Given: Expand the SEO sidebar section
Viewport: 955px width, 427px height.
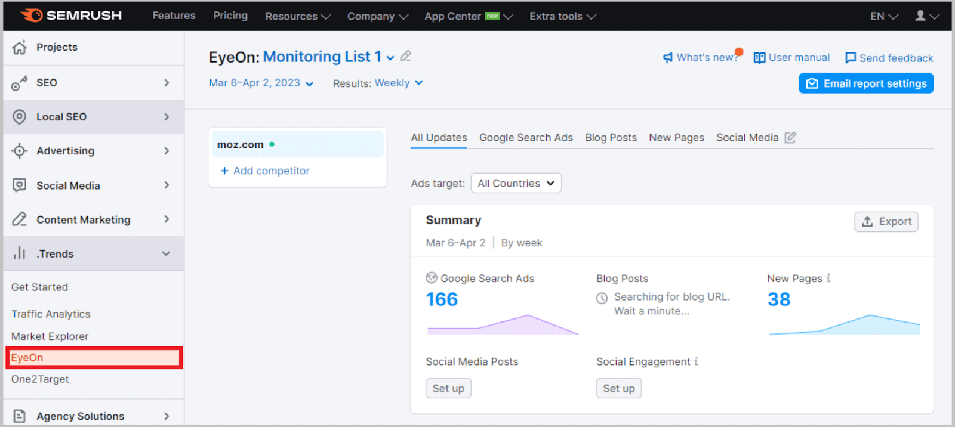Looking at the screenshot, I should (x=167, y=83).
